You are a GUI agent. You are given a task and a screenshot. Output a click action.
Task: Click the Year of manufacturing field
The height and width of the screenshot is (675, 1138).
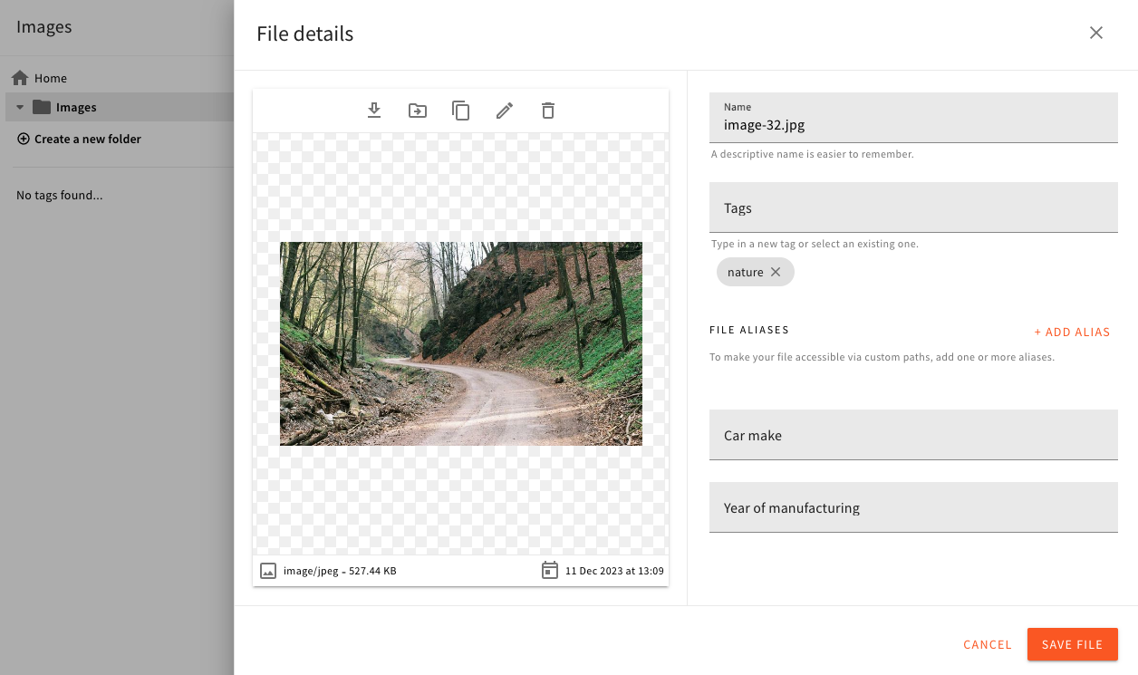(x=913, y=507)
